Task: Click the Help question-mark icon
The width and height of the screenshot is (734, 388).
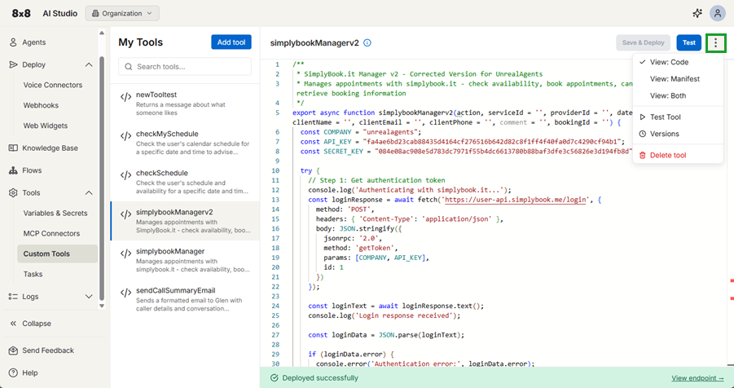Action: 13,373
